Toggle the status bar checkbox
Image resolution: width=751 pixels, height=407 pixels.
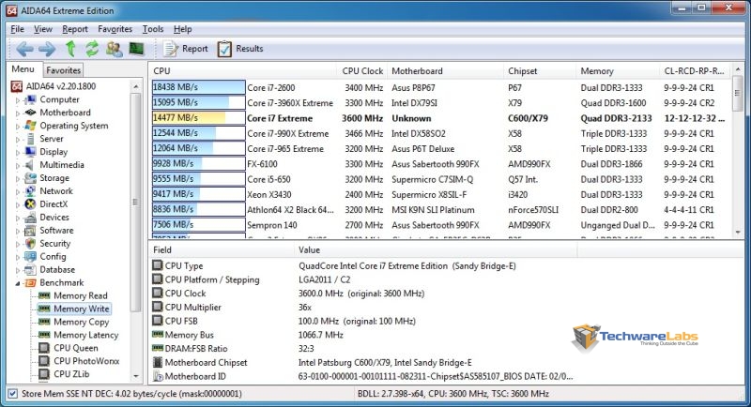13,394
